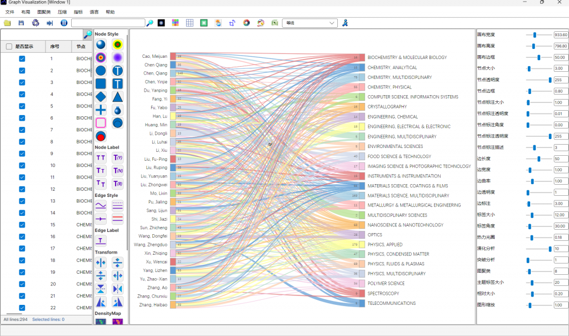Uncheck the checkbox for row 15
Image resolution: width=569 pixels, height=336 pixels.
[x=22, y=225]
